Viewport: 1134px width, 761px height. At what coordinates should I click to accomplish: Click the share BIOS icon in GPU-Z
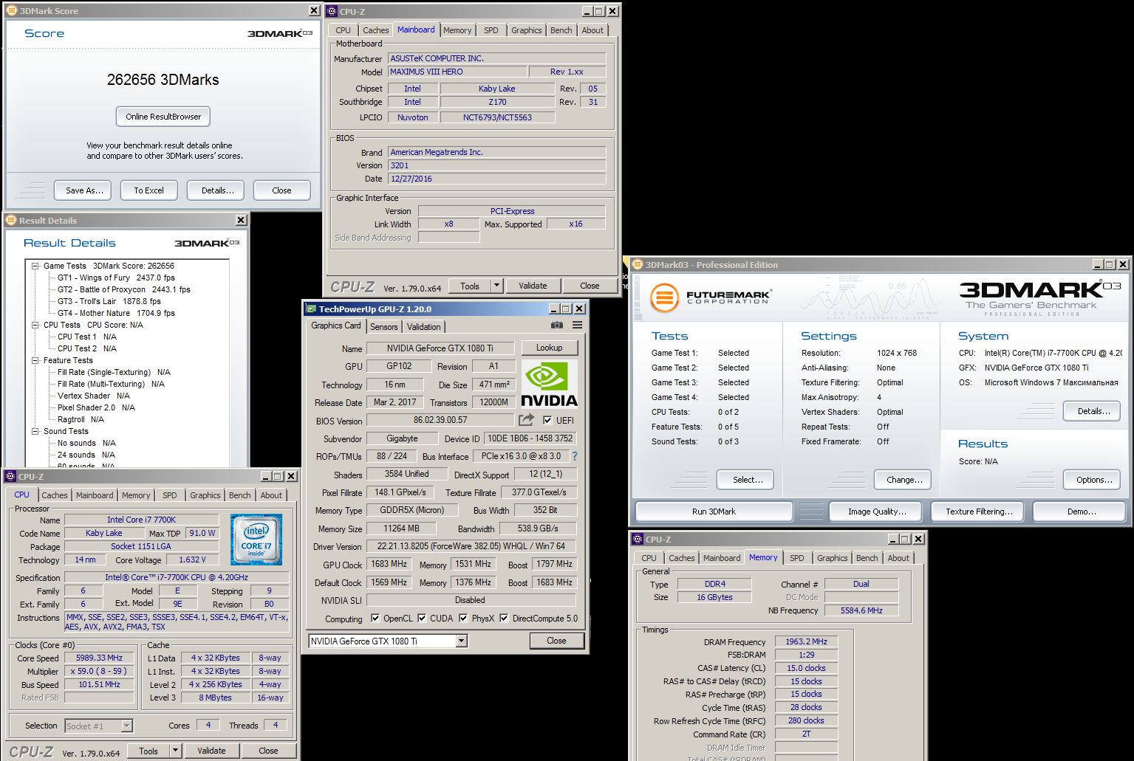(x=526, y=420)
